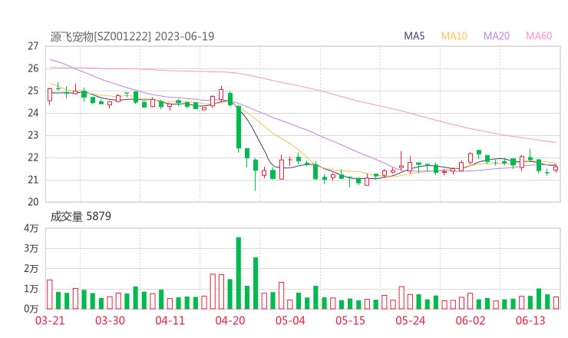Click the price axis label 27

33,46
